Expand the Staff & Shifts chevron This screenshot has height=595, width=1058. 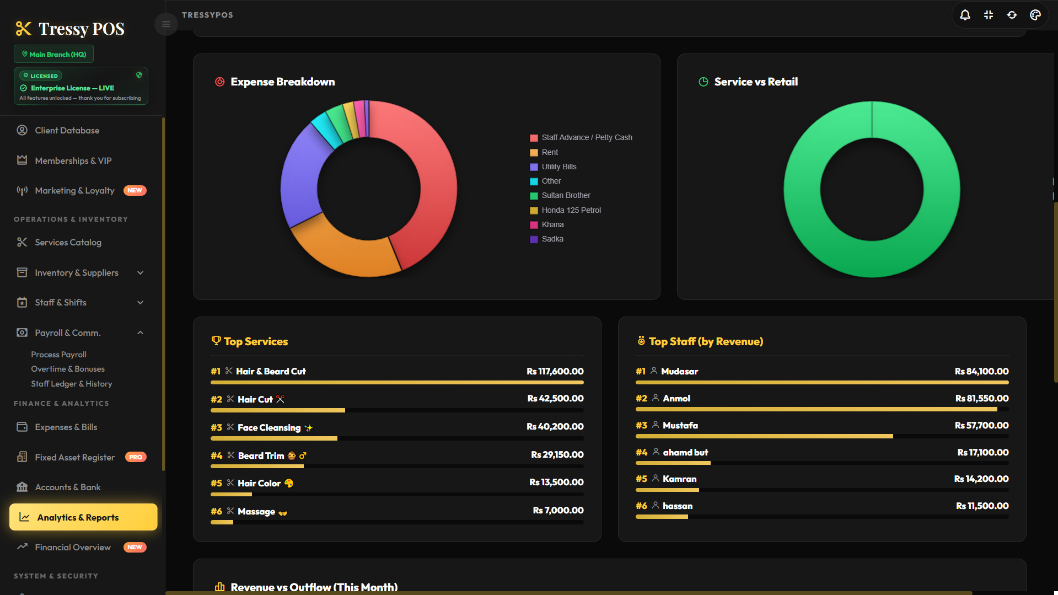[140, 302]
